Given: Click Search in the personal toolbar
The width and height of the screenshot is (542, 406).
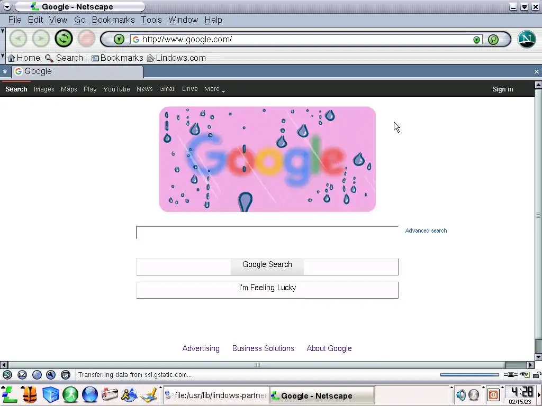Looking at the screenshot, I should (64, 58).
